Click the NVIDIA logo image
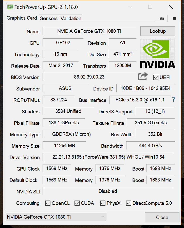Screen dimensions: 184x228 (x=158, y=54)
